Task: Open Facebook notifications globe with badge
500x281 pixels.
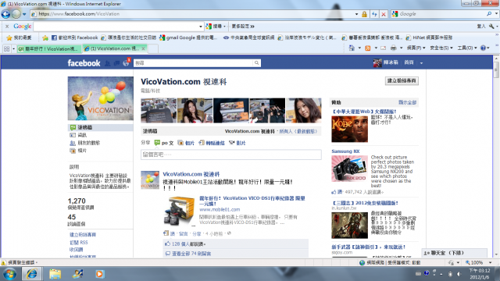Action: pos(127,62)
